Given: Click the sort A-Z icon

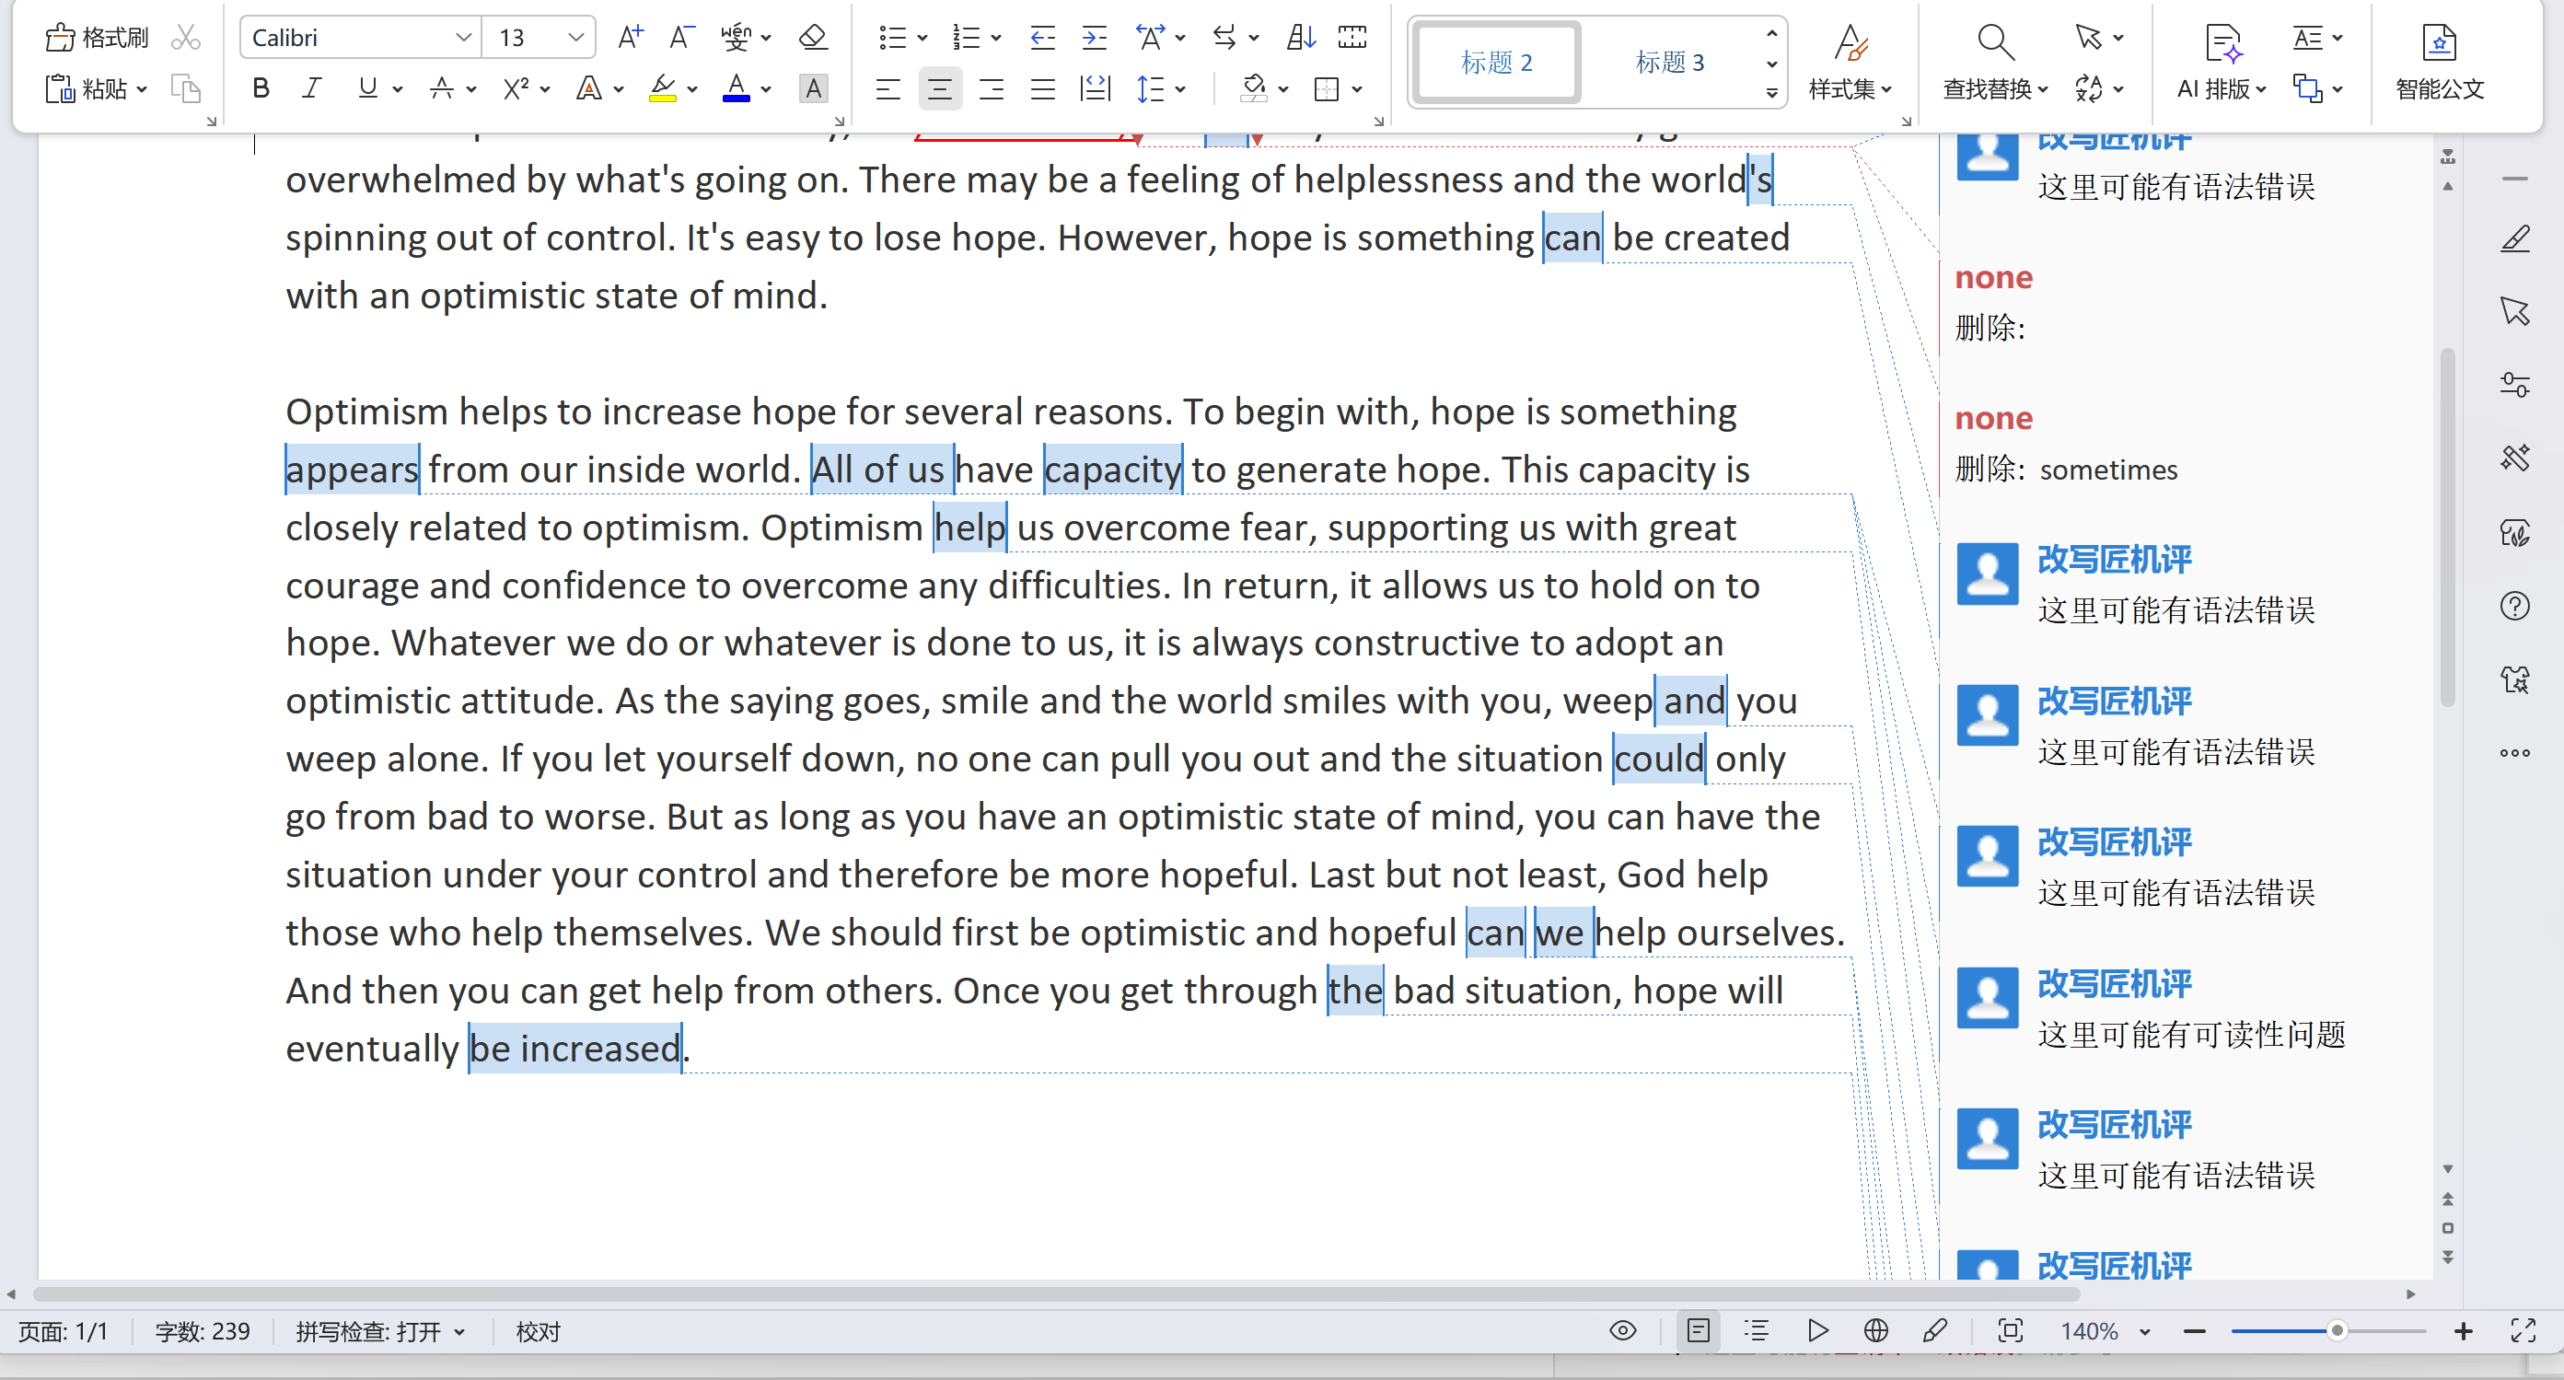Looking at the screenshot, I should pos(1300,38).
